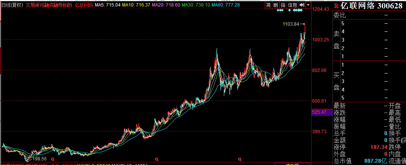Click the 买盘 buy orders label

[x=336, y=81]
